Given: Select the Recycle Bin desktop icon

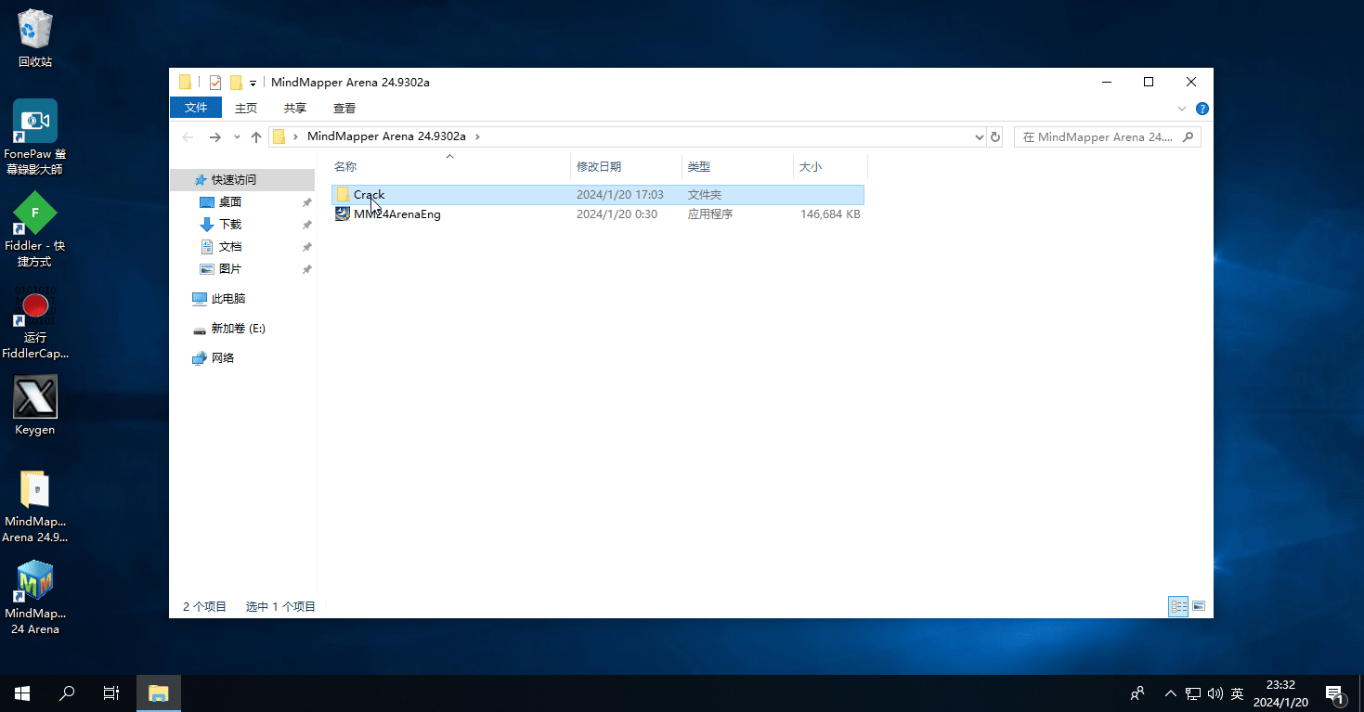Looking at the screenshot, I should [x=35, y=30].
